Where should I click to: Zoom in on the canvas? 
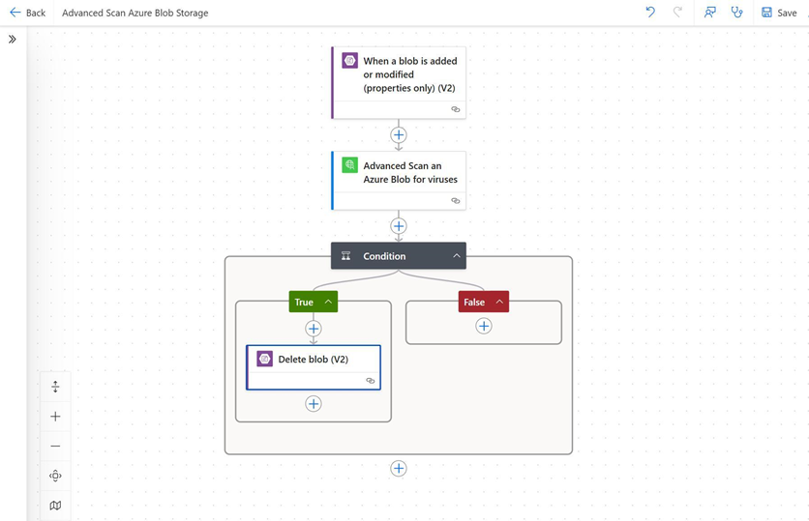[x=55, y=417]
